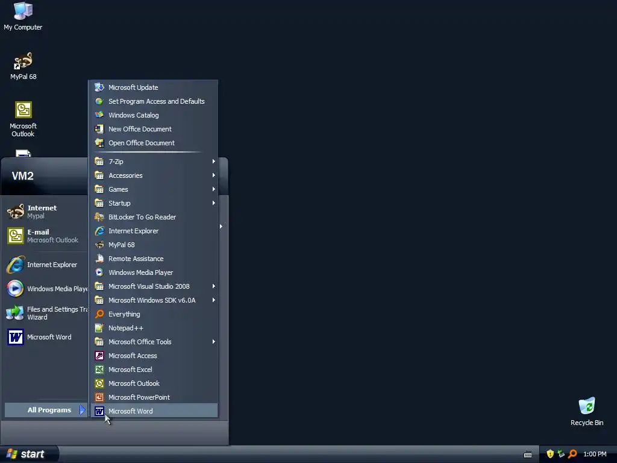Open Microsoft Windows SDK v6.0A folder entry
Image resolution: width=617 pixels, height=463 pixels.
(x=154, y=300)
